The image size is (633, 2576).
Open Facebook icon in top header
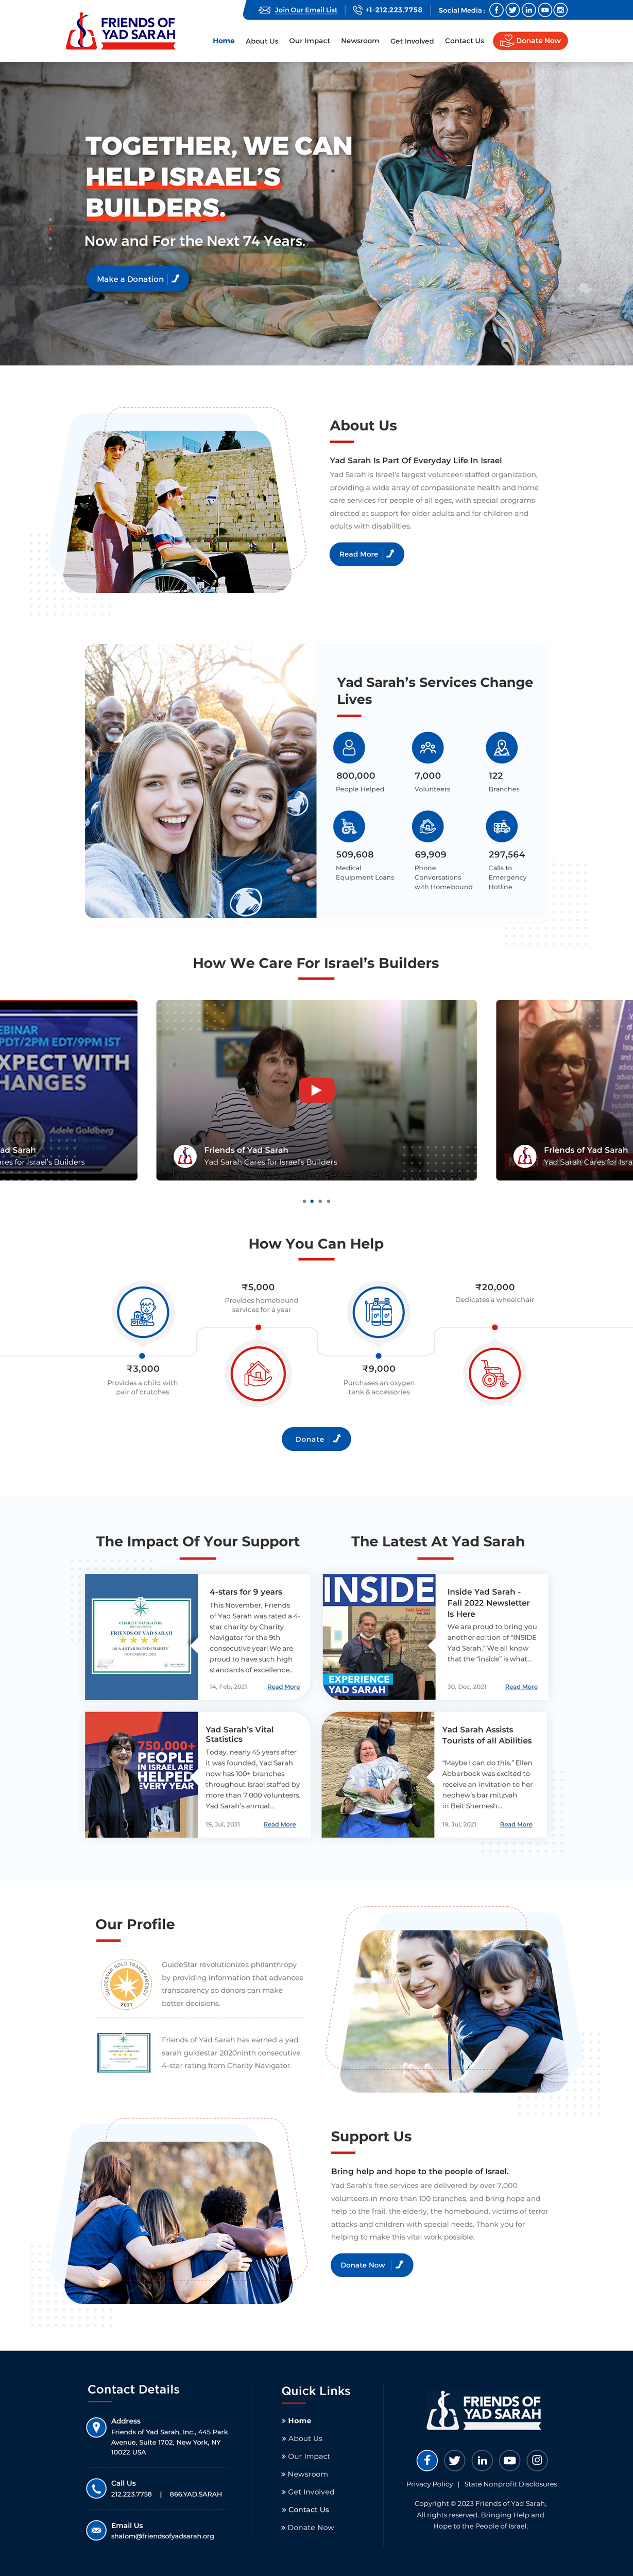click(496, 10)
